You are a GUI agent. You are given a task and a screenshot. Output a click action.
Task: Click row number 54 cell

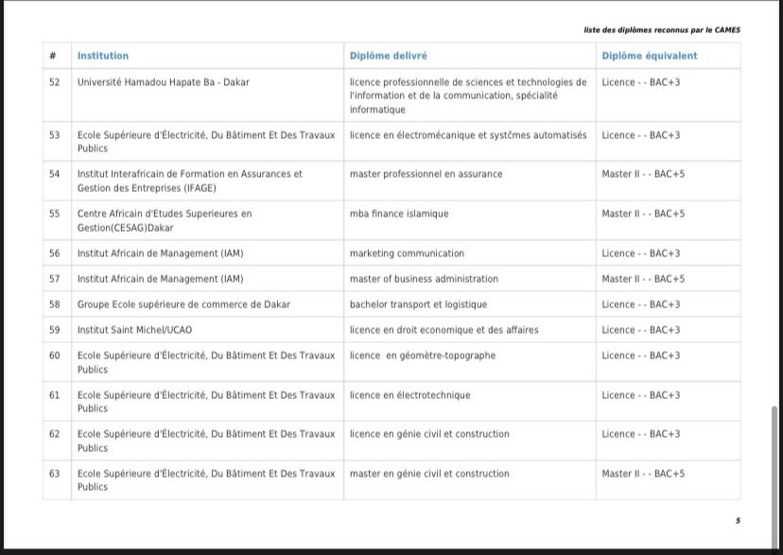[x=55, y=174]
